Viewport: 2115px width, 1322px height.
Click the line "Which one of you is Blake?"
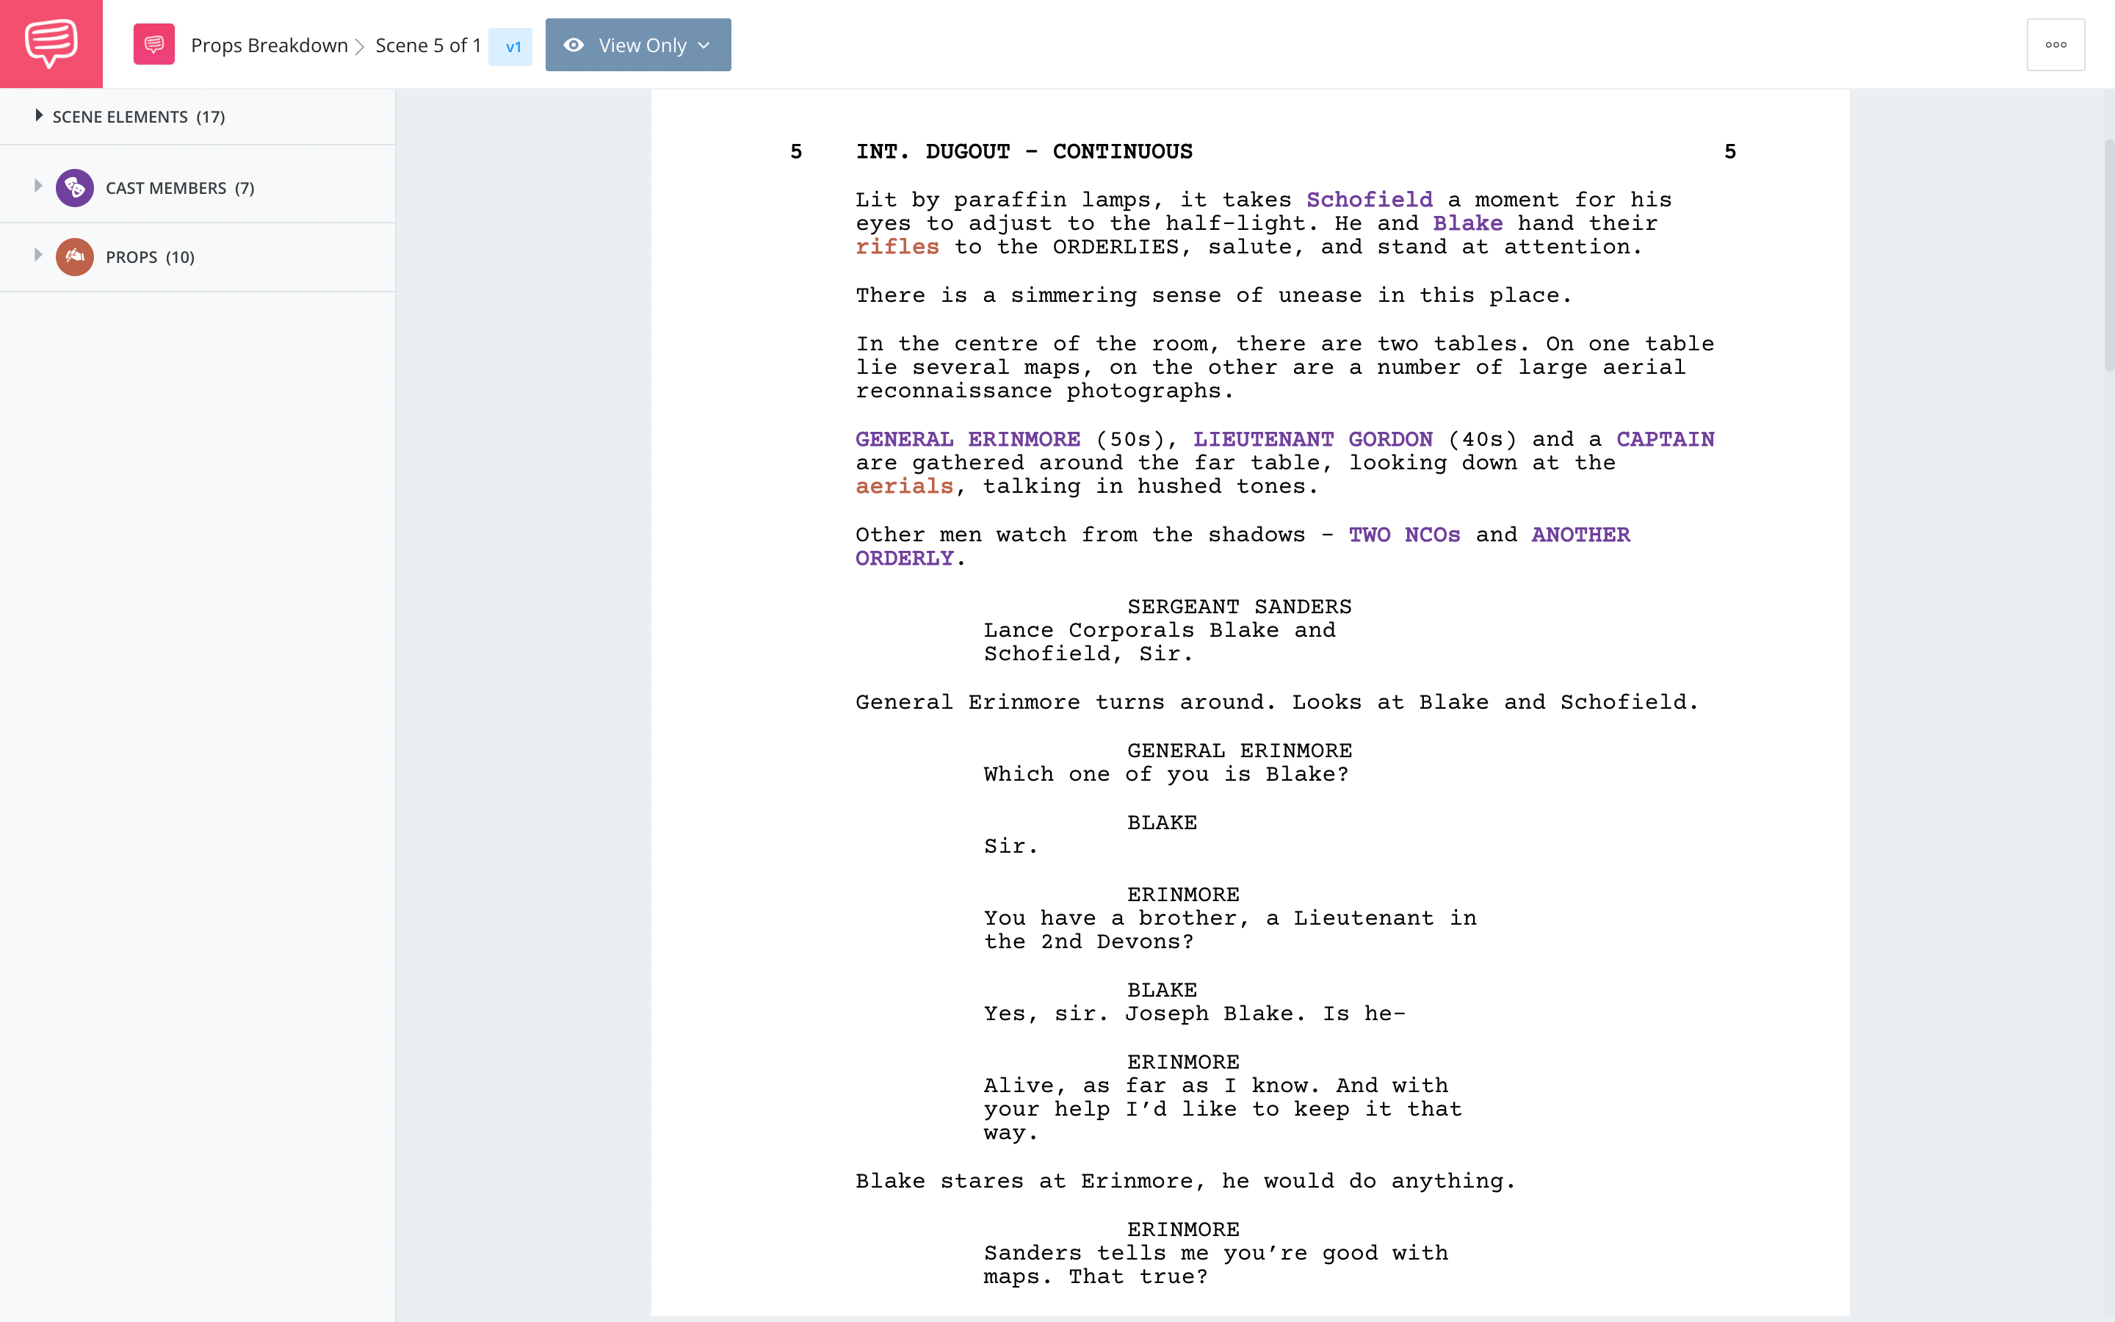pyautogui.click(x=1166, y=775)
